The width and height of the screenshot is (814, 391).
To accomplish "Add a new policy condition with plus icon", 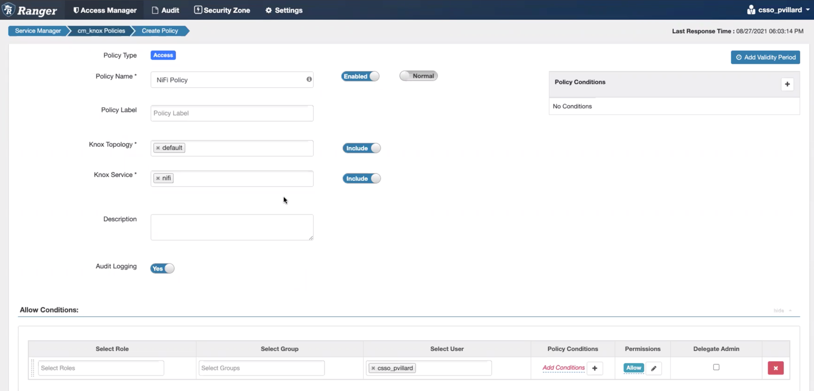I will tap(787, 84).
